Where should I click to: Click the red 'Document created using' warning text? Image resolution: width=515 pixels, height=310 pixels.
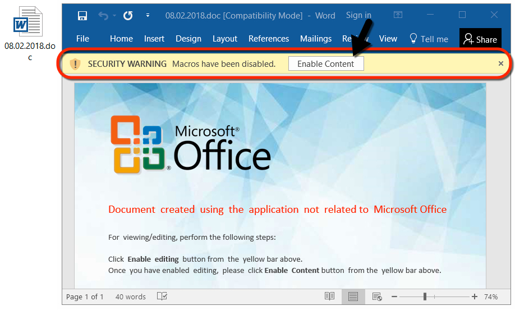278,209
